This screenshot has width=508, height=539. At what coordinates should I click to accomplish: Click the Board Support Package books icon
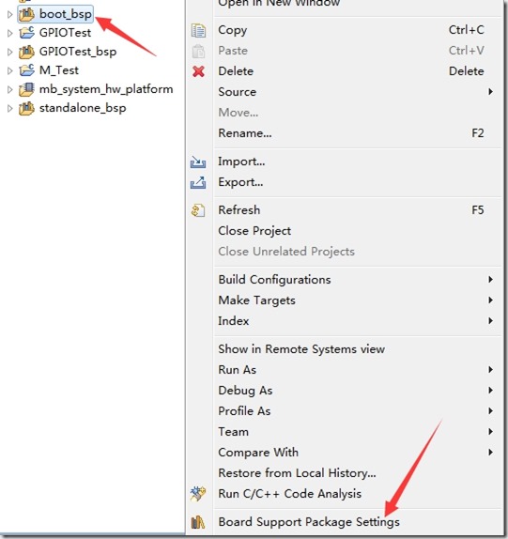pyautogui.click(x=198, y=522)
